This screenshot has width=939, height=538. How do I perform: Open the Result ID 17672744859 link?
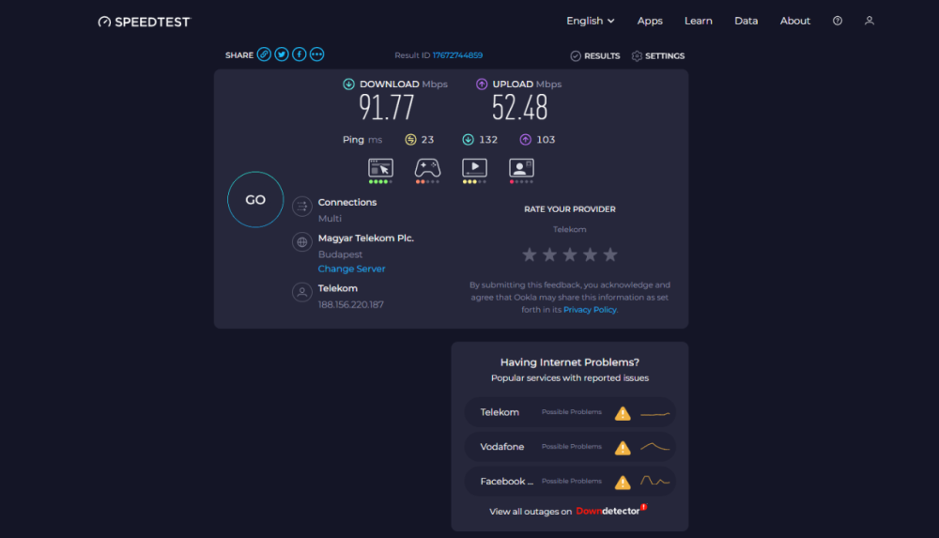click(457, 55)
